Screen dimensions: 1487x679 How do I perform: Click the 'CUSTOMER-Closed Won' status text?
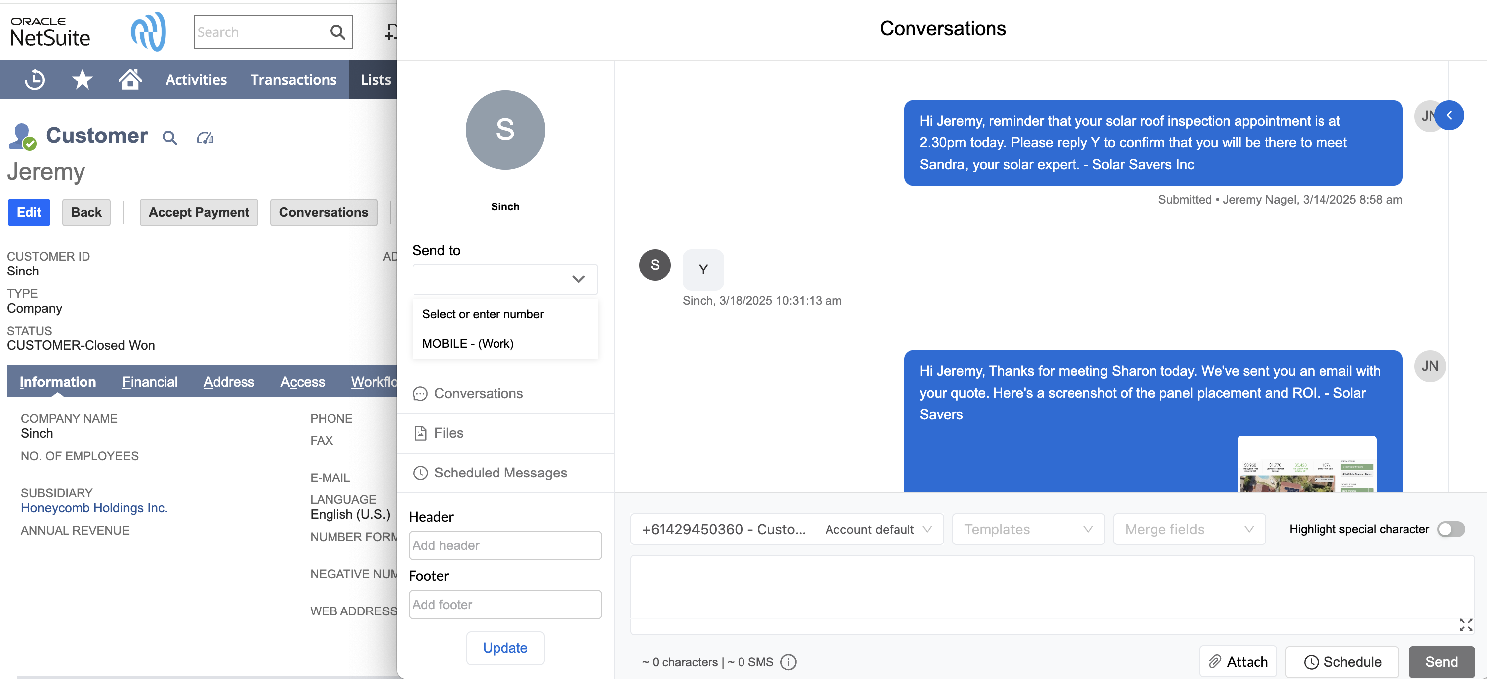81,345
